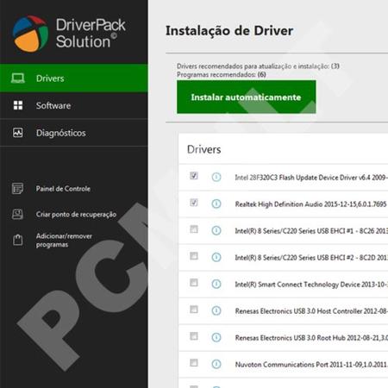Check Intel USB EHCI #1 - 8C26 driver
Screen dimensions: 388x388
pyautogui.click(x=194, y=229)
